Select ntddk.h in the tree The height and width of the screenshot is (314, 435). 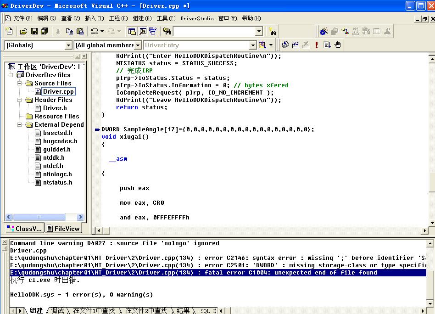coord(54,158)
